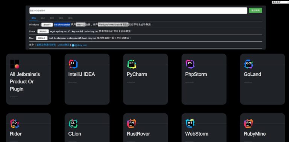
Task: Click the Rider RD logo icon
Action: (15, 124)
